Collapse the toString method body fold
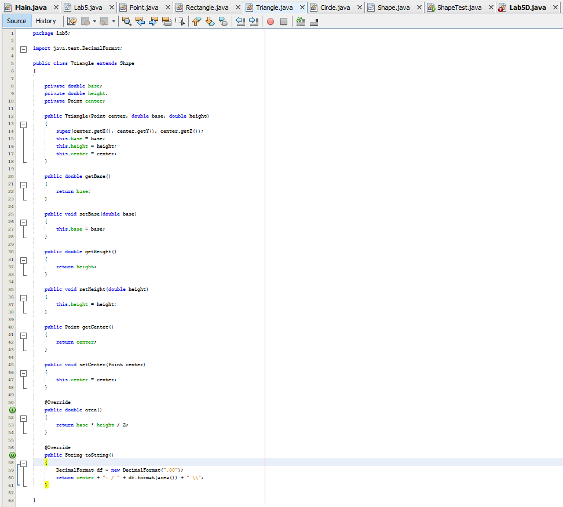The height and width of the screenshot is (507, 563). coord(23,462)
